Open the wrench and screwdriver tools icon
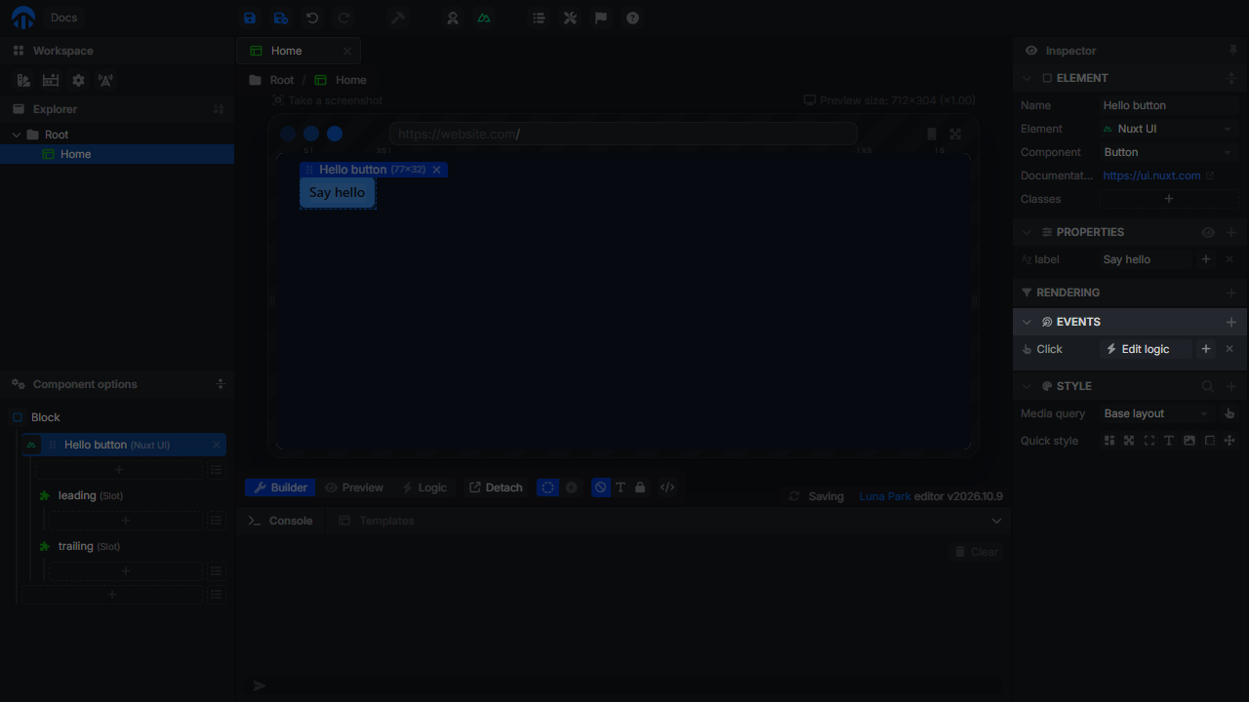This screenshot has height=702, width=1249. 570,18
